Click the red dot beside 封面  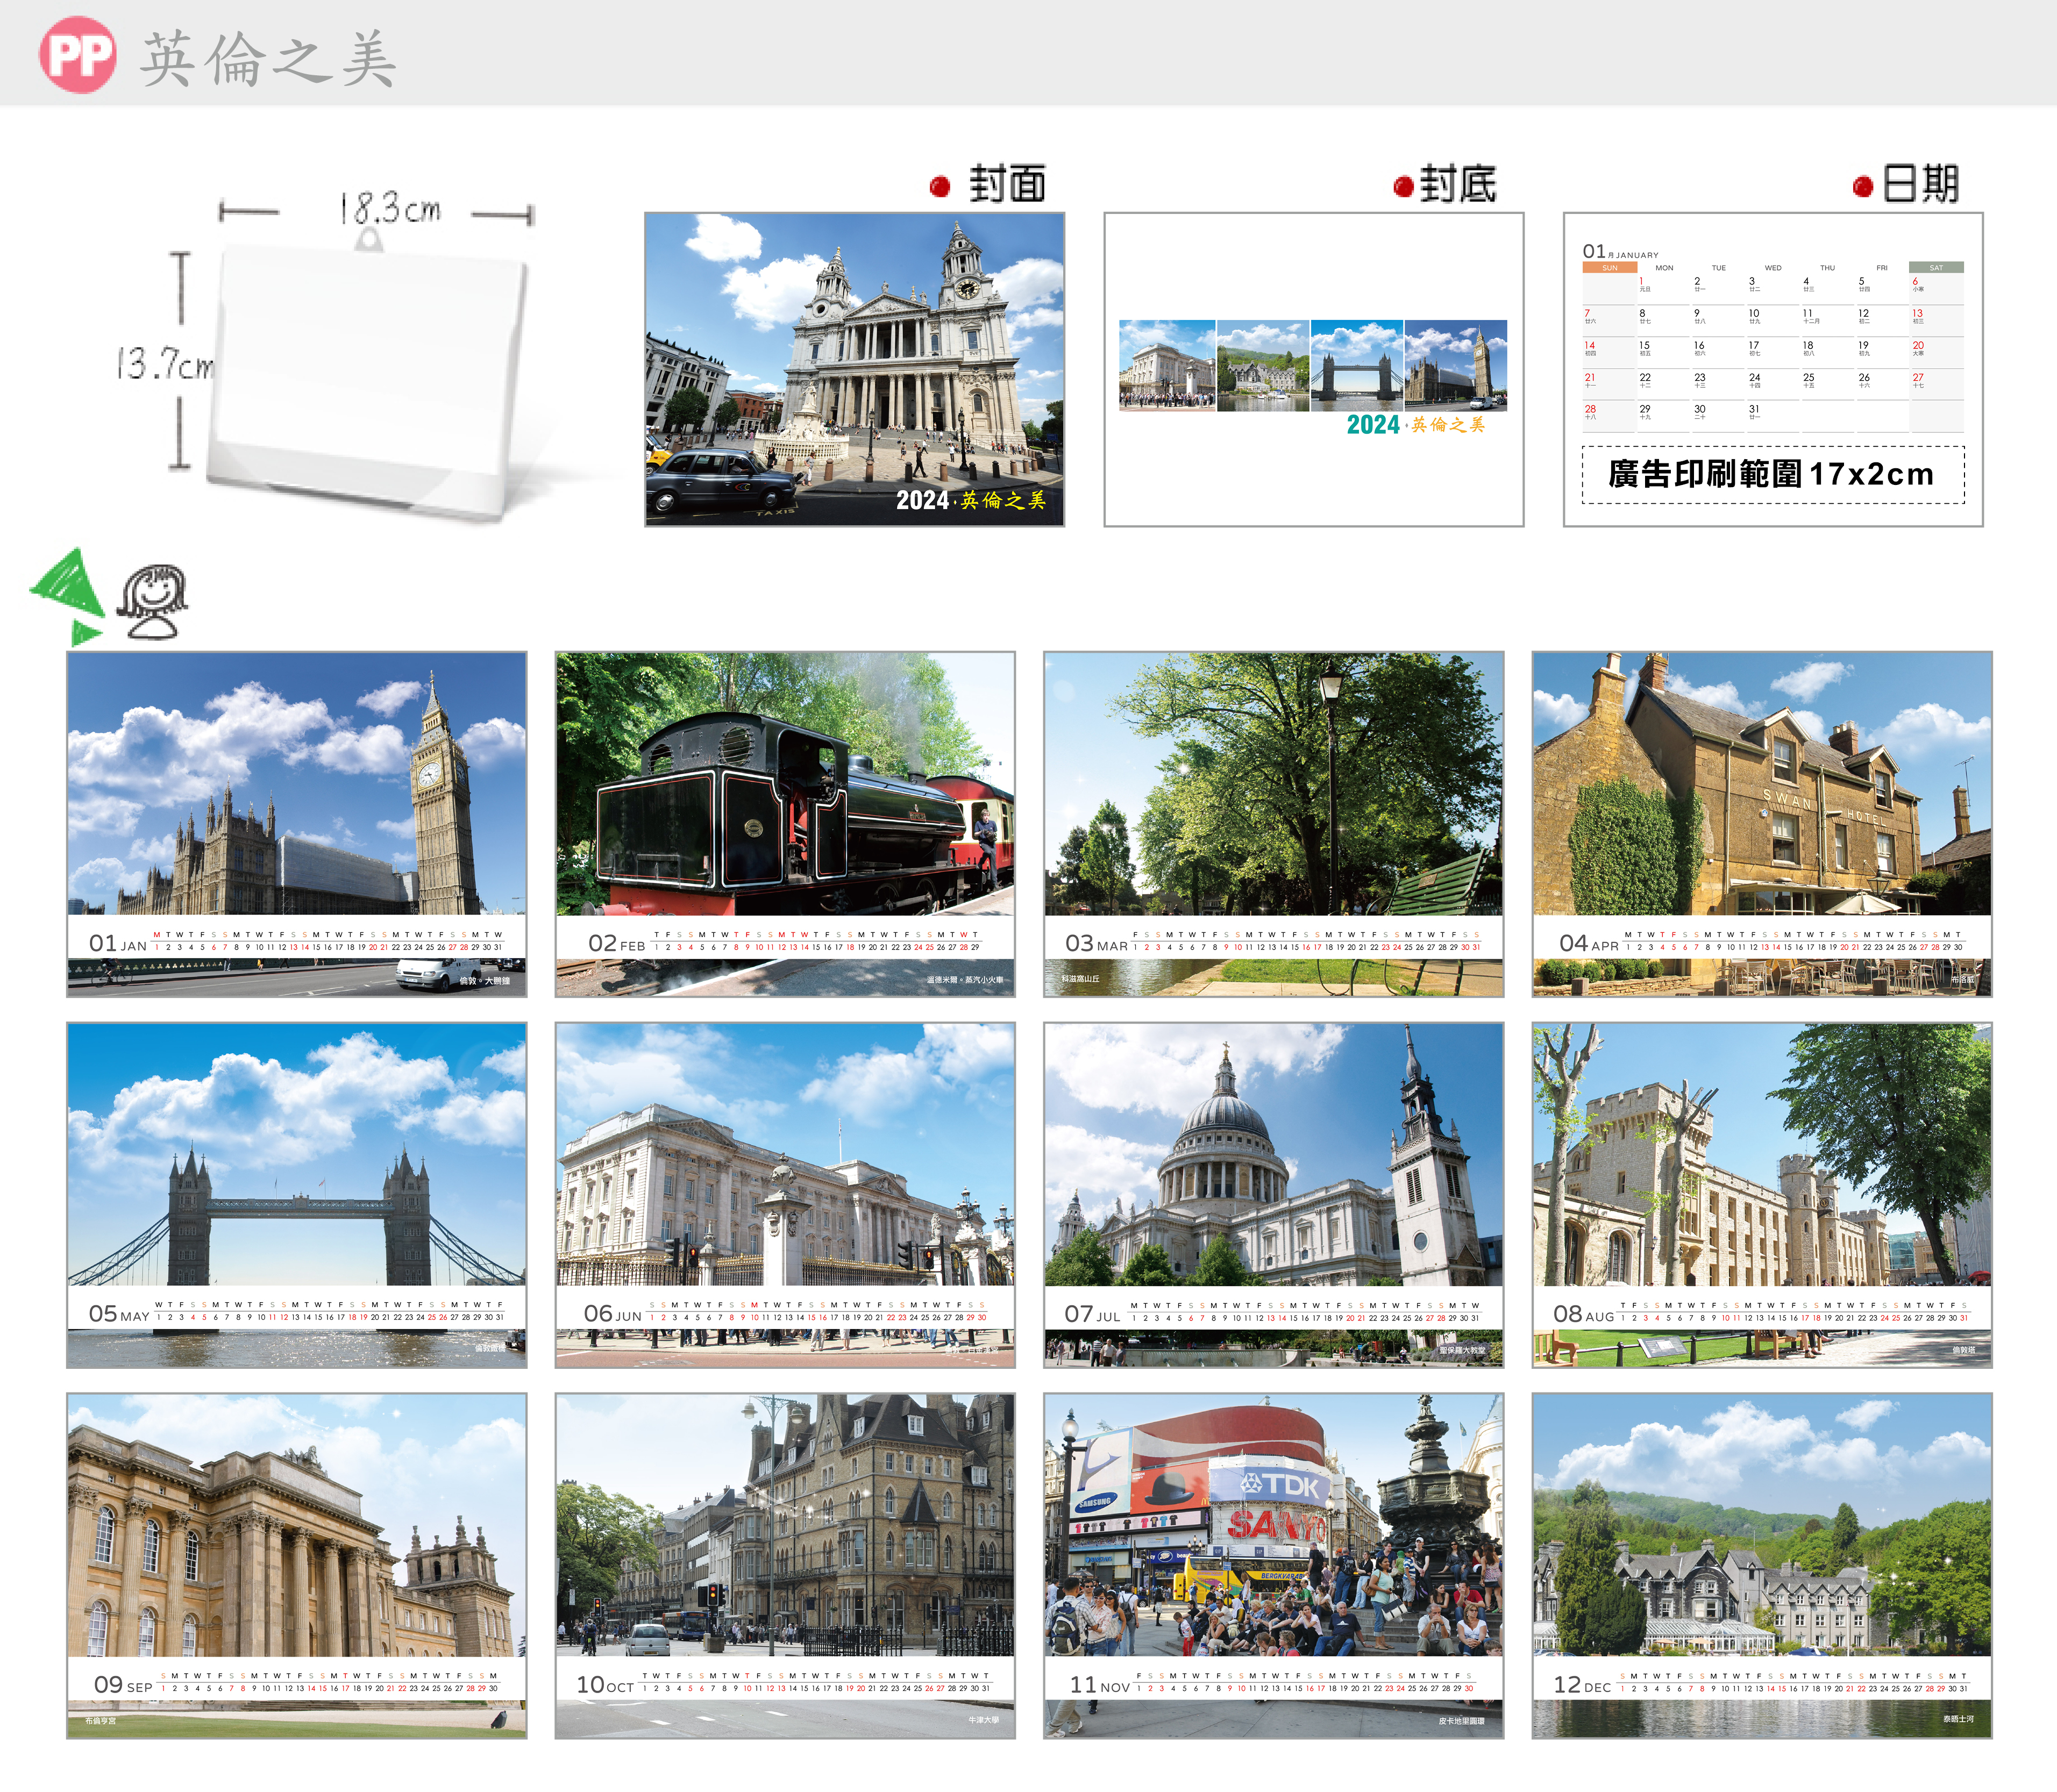[939, 187]
